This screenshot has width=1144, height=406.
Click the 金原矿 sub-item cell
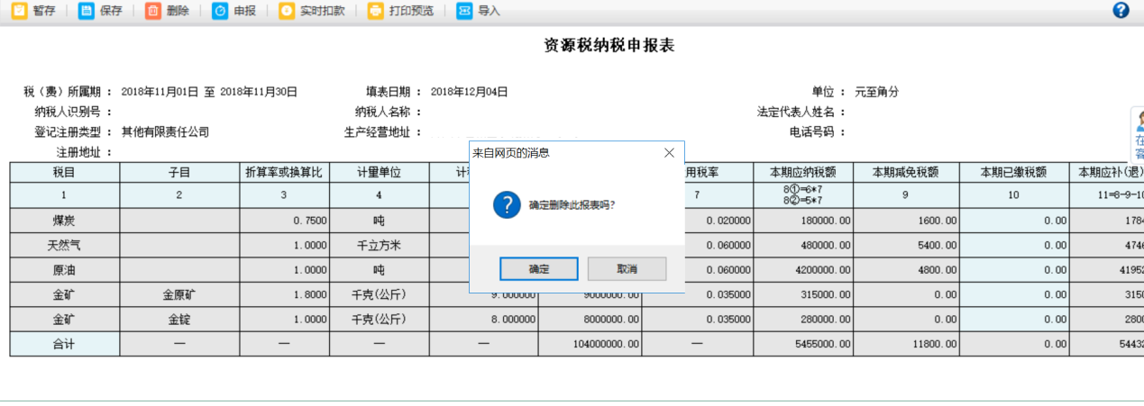pos(178,294)
